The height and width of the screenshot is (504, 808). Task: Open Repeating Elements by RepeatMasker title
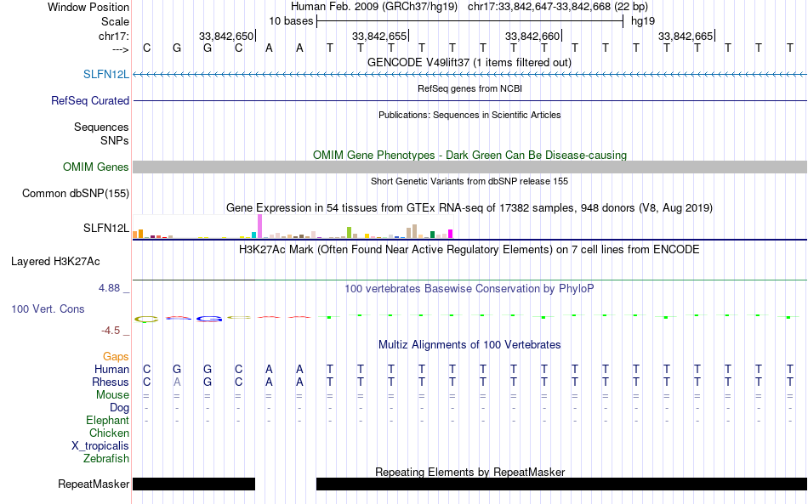[x=470, y=472]
